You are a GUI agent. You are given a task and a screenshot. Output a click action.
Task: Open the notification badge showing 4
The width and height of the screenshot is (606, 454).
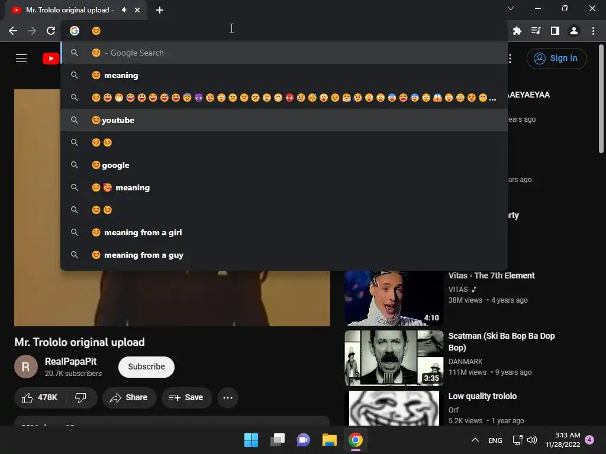[x=589, y=440]
